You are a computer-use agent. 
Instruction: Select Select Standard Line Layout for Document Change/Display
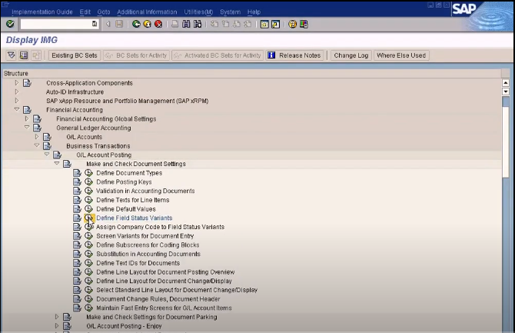[177, 290]
